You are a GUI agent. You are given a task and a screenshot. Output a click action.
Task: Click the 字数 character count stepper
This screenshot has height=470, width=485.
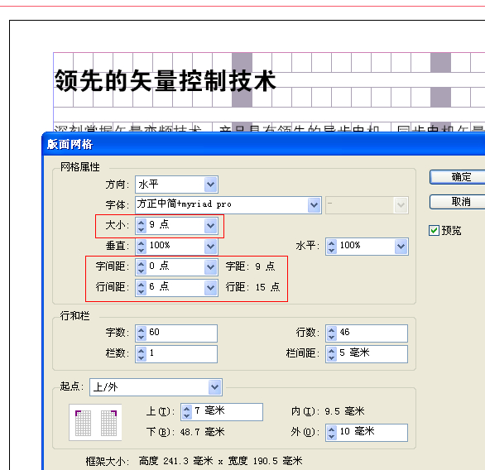click(x=141, y=333)
